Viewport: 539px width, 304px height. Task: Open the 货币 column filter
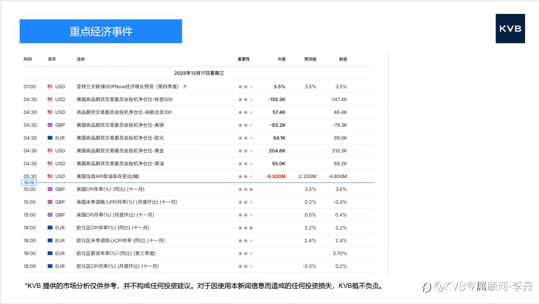(x=52, y=59)
